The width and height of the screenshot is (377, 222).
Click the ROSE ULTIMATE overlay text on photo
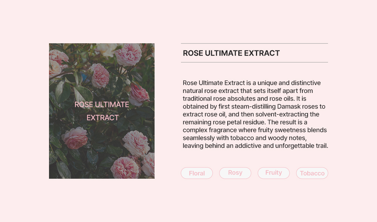[x=102, y=105]
